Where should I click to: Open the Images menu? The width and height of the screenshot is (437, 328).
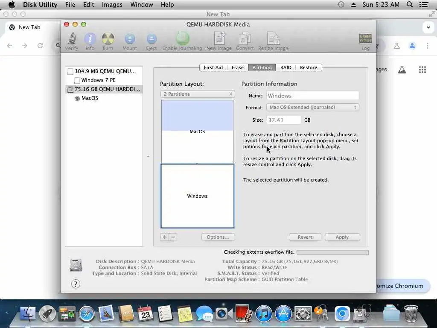pos(112,4)
